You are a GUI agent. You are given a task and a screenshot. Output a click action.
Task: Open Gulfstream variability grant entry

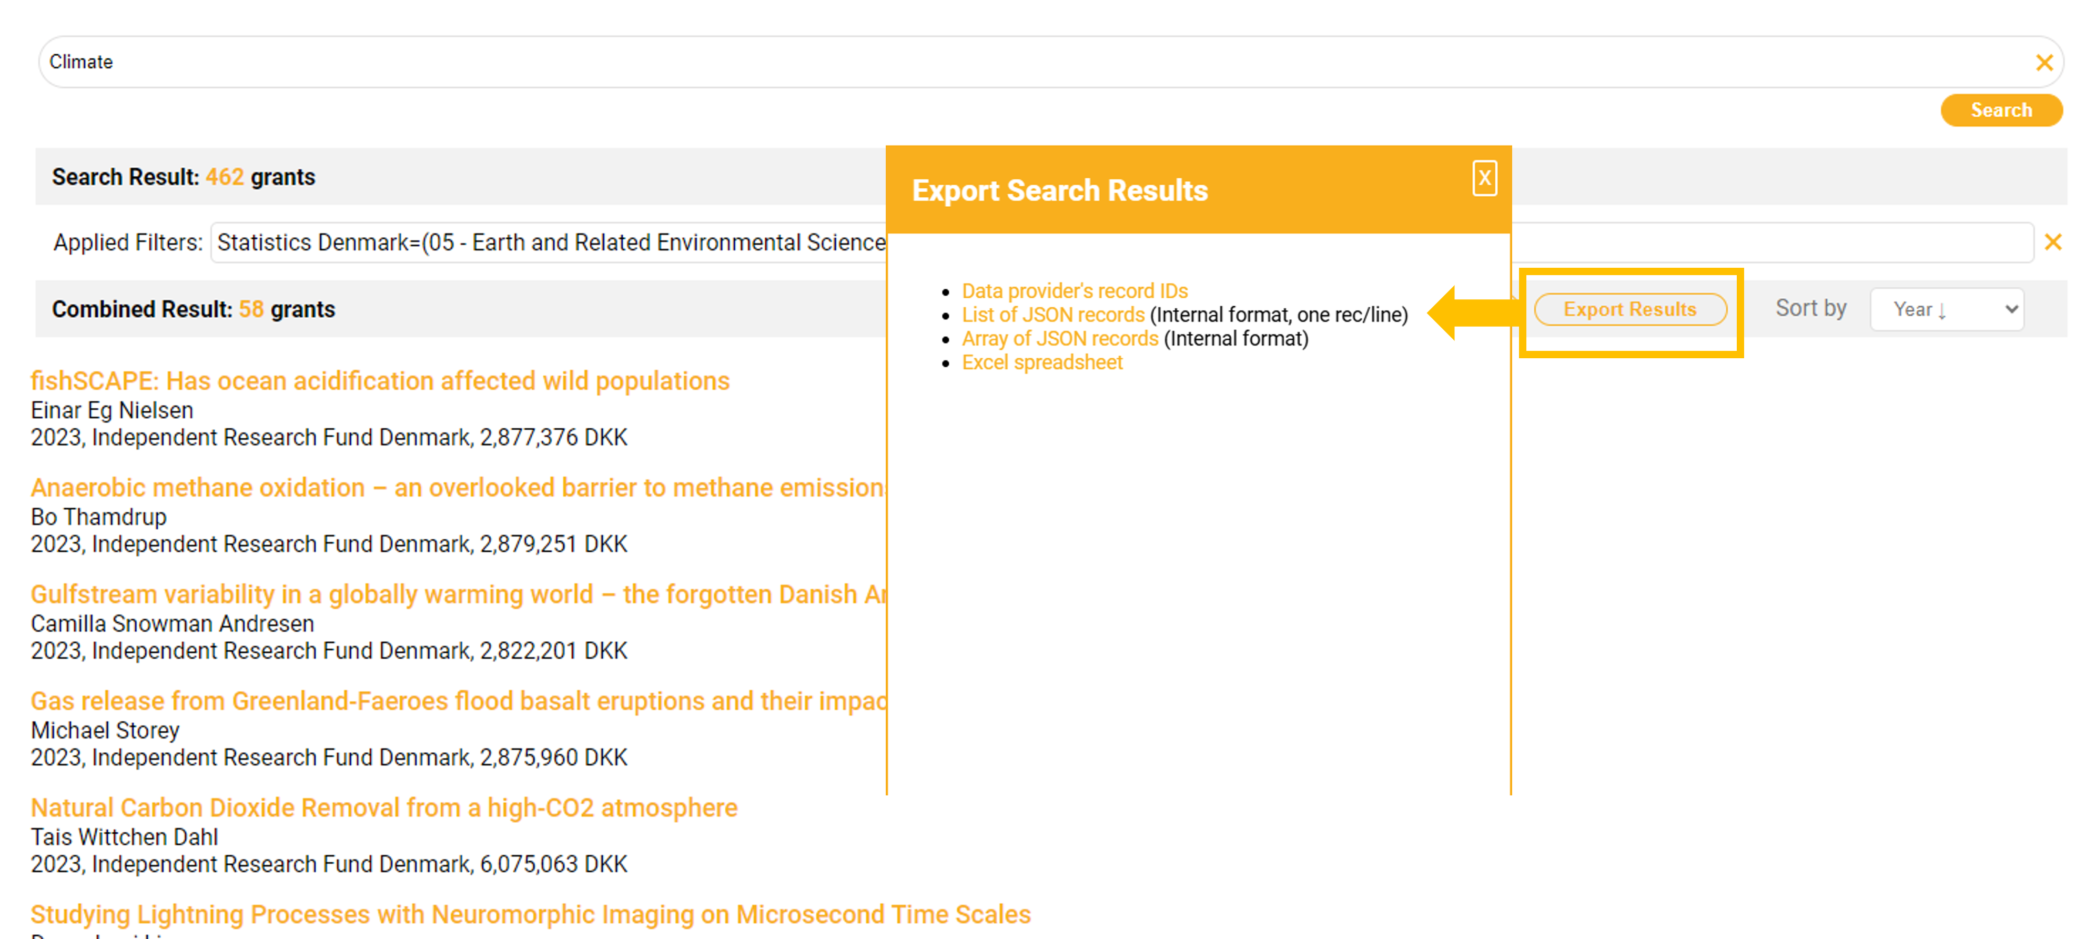click(x=455, y=595)
